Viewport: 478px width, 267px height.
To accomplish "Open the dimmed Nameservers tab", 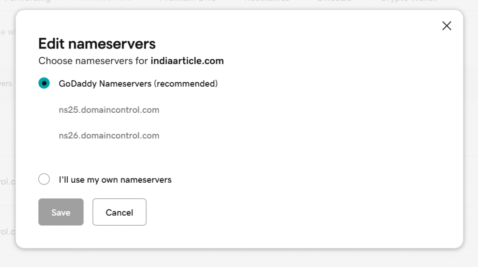I will (x=105, y=1).
